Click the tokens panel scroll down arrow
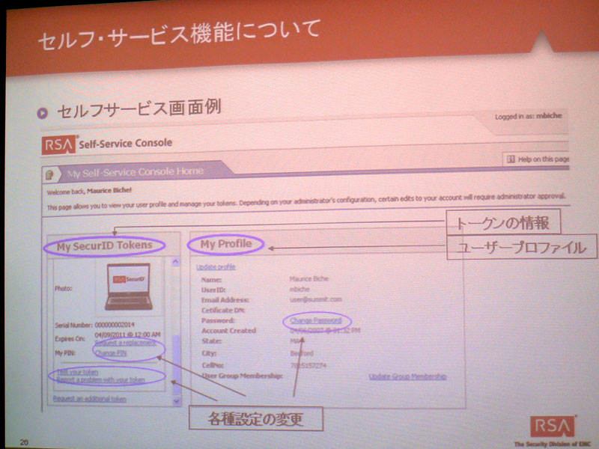Viewport: 599px width, 449px height. click(176, 401)
